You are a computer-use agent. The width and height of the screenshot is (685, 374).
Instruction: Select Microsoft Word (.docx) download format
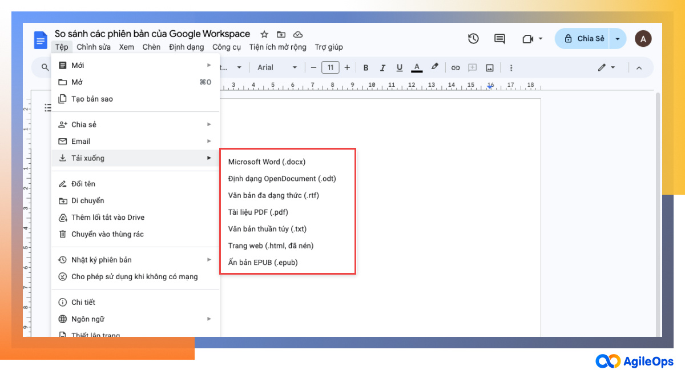pos(267,162)
